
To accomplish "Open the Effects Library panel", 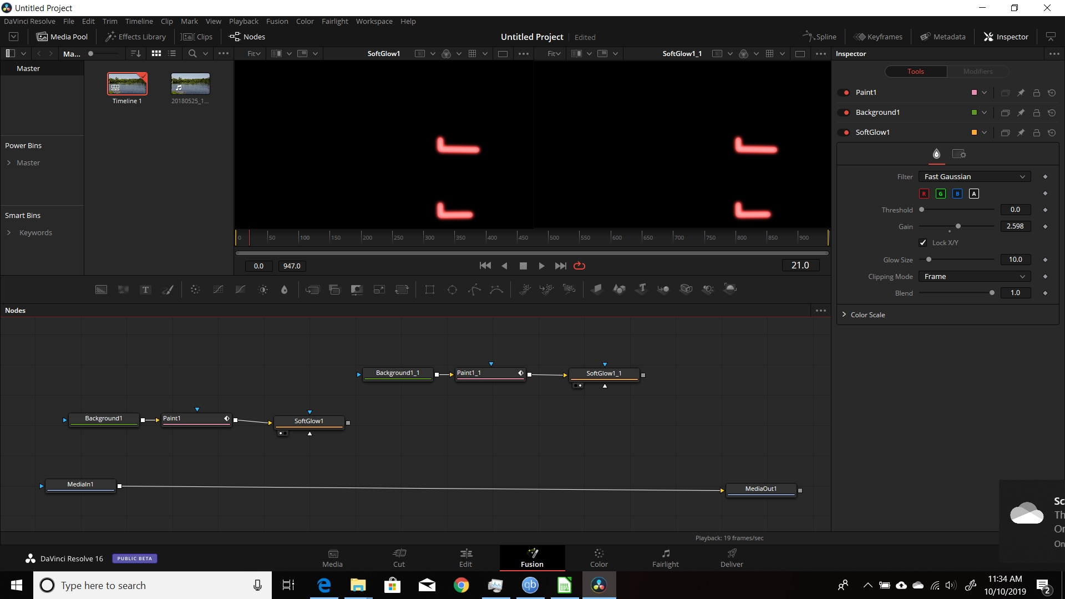I will [x=136, y=37].
